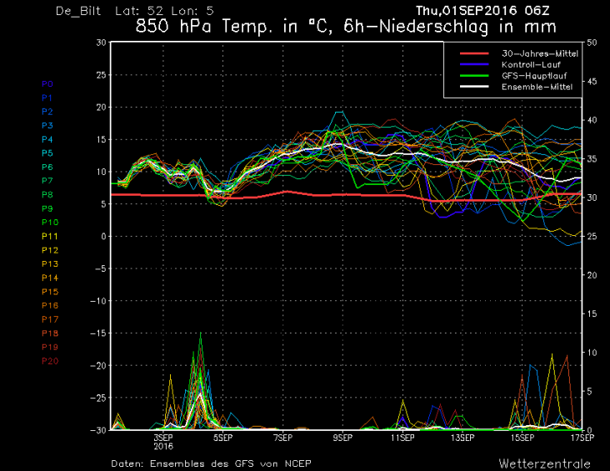The width and height of the screenshot is (610, 471).
Task: Click the P19 ensemble member label
Action: [50, 348]
